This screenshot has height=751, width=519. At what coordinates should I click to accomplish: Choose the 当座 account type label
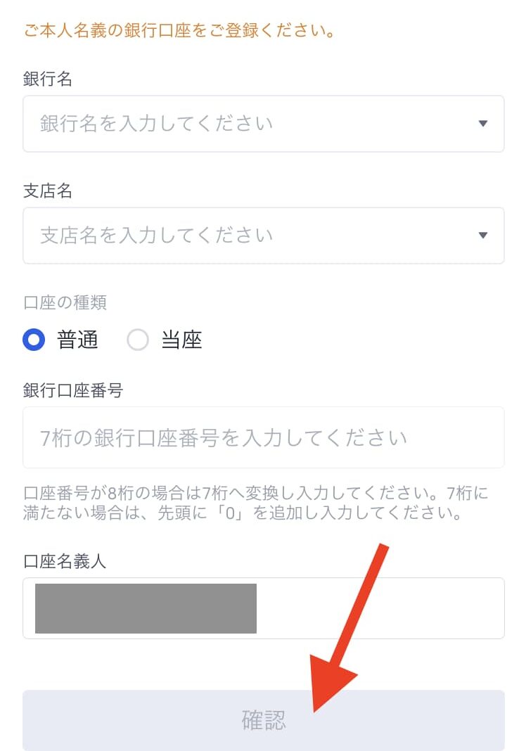point(181,340)
